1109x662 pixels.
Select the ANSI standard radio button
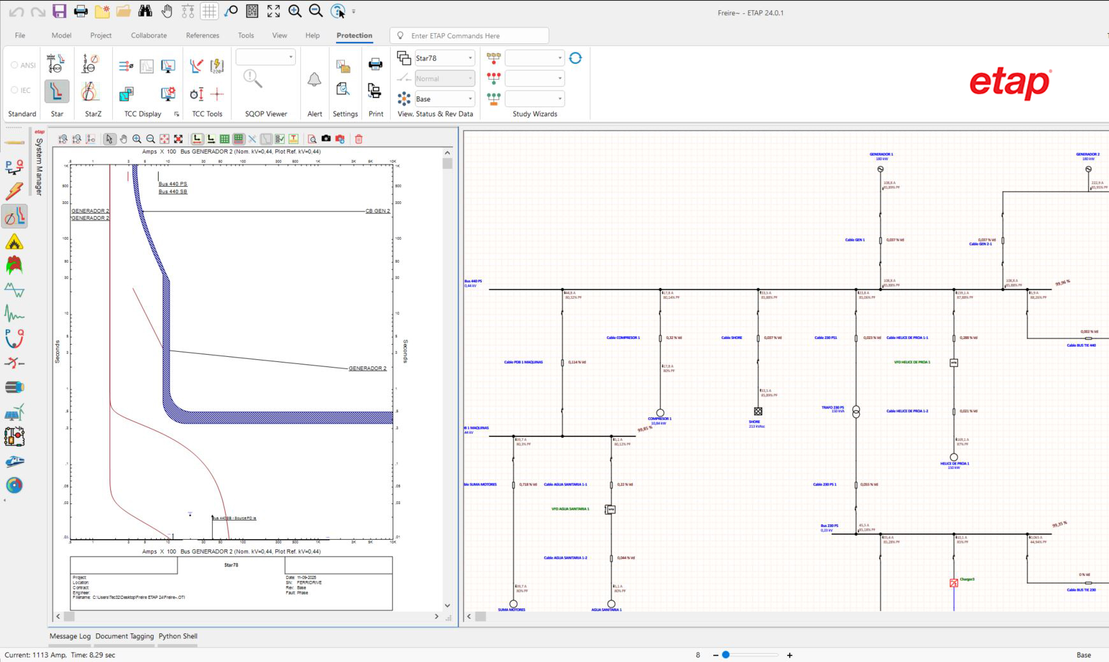click(14, 65)
